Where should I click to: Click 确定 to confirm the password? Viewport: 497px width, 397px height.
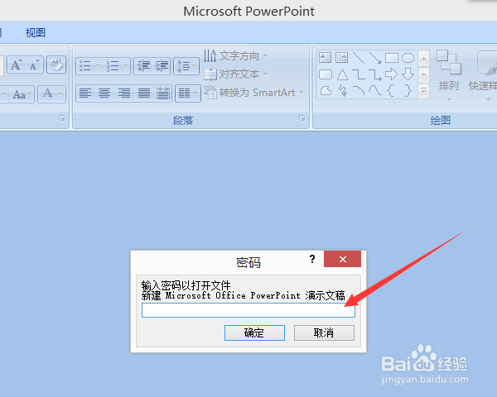click(x=254, y=332)
